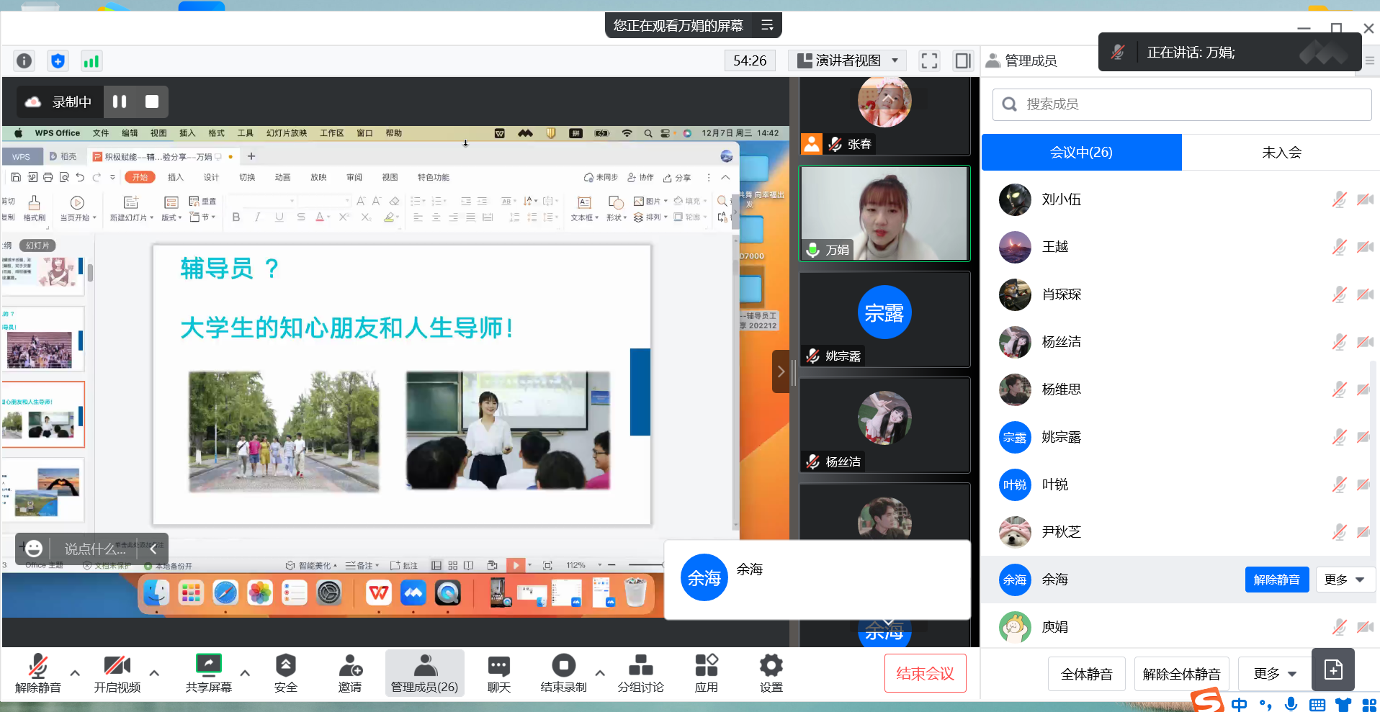This screenshot has width=1380, height=712.
Task: Enter fullscreen mode using the brackets icon
Action: coord(929,61)
